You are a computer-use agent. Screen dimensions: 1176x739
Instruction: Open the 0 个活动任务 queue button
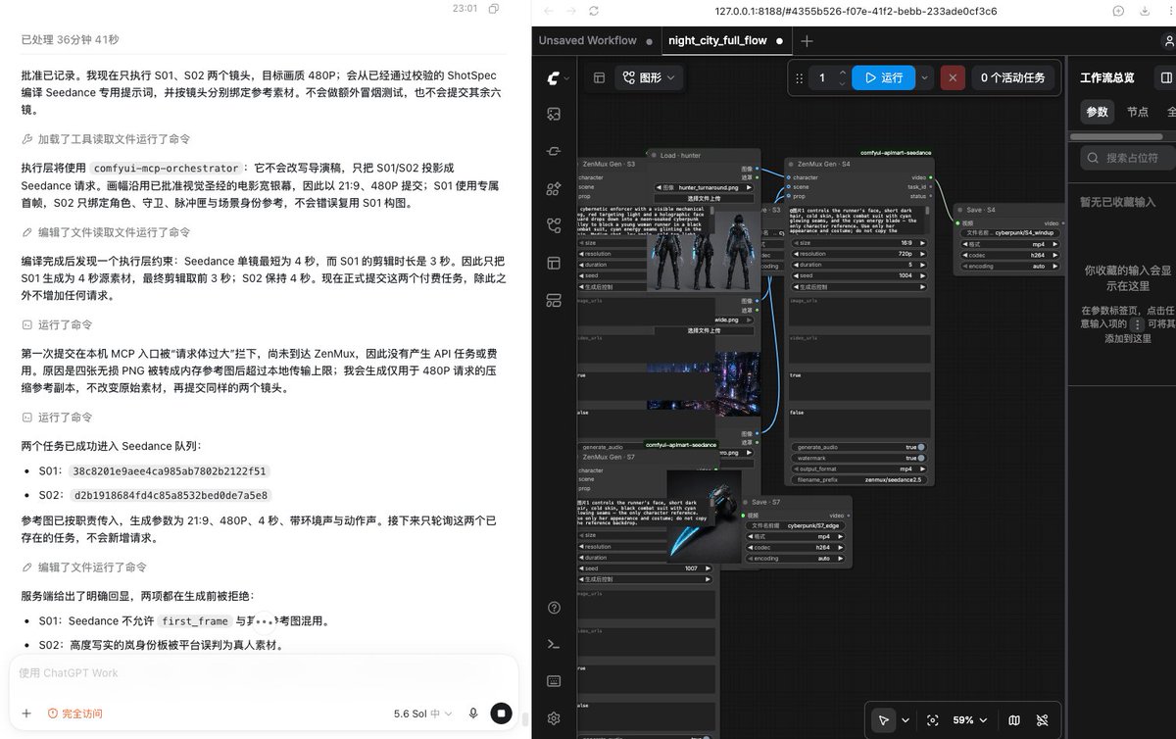click(1012, 77)
